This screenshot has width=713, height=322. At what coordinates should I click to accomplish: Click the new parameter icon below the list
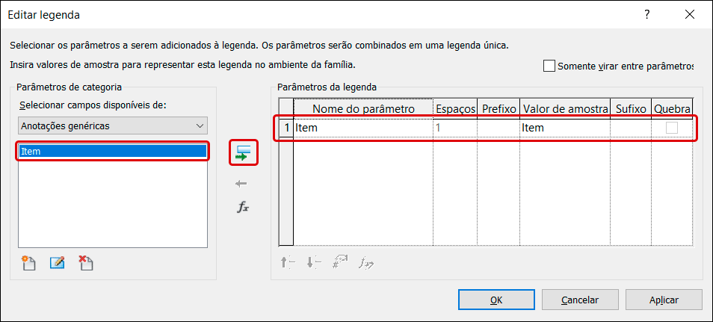click(29, 262)
